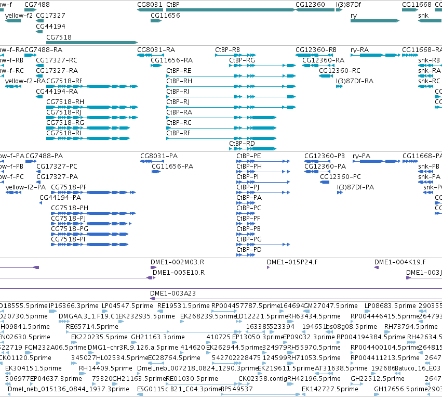The image size is (442, 397).
Task: Select the CG8031 gene label
Action: pos(150,5)
